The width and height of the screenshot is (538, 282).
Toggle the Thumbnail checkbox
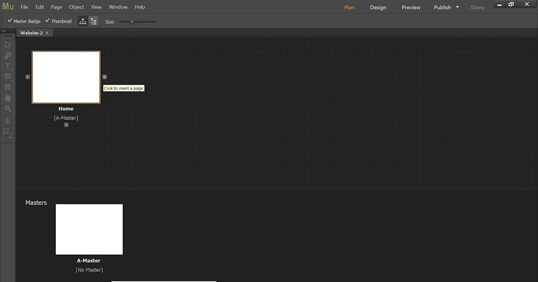(47, 21)
